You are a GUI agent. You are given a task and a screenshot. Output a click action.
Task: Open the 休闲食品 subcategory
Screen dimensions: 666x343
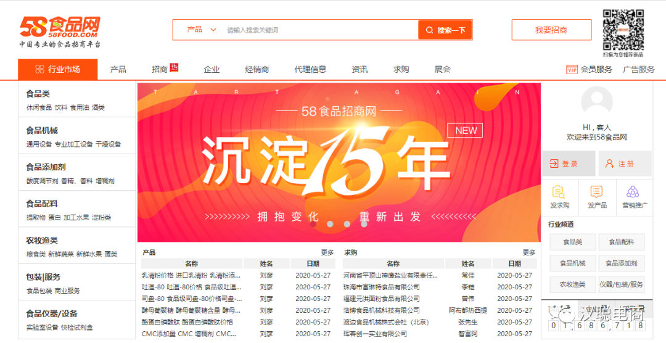[39, 107]
